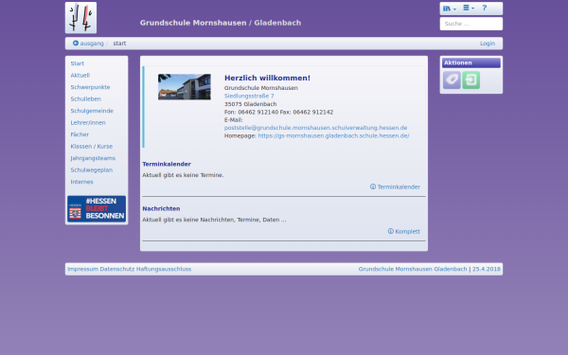568x355 pixels.
Task: Click the start breadcrumb
Action: 119,44
